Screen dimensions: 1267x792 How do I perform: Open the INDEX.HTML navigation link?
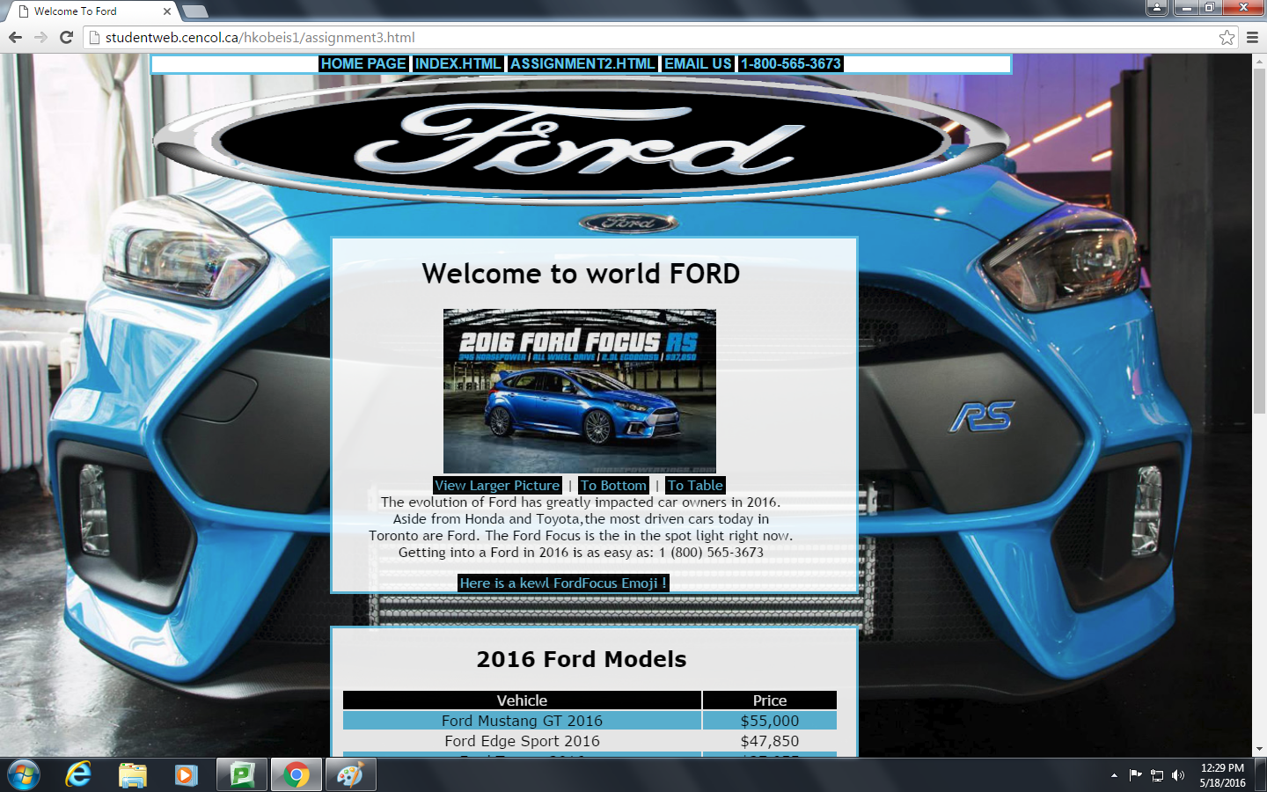click(458, 64)
